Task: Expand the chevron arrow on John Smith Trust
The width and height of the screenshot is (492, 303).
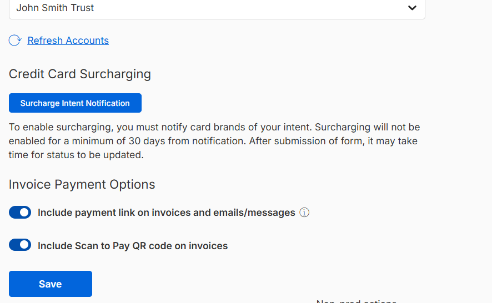Action: tap(412, 8)
